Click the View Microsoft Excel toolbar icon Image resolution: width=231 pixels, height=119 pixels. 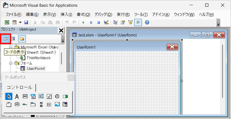7,22
